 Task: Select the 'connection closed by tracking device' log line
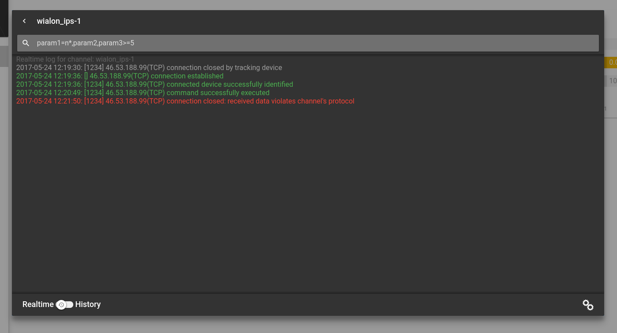pyautogui.click(x=149, y=67)
